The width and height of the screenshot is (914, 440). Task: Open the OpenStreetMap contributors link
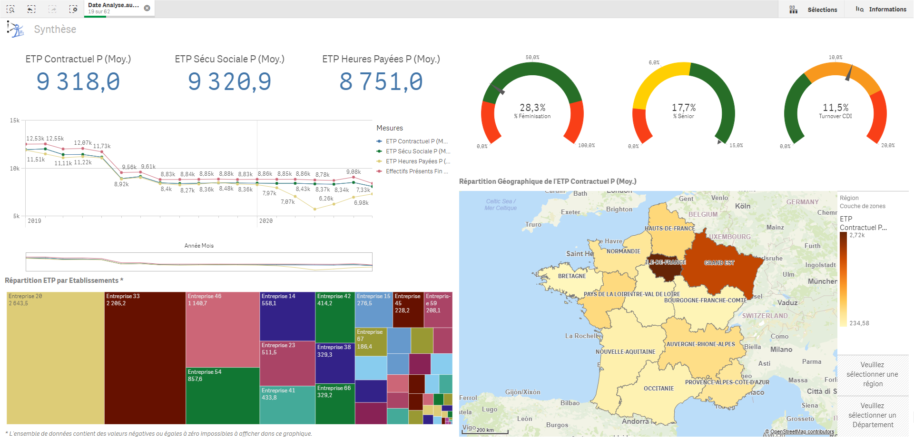[802, 432]
